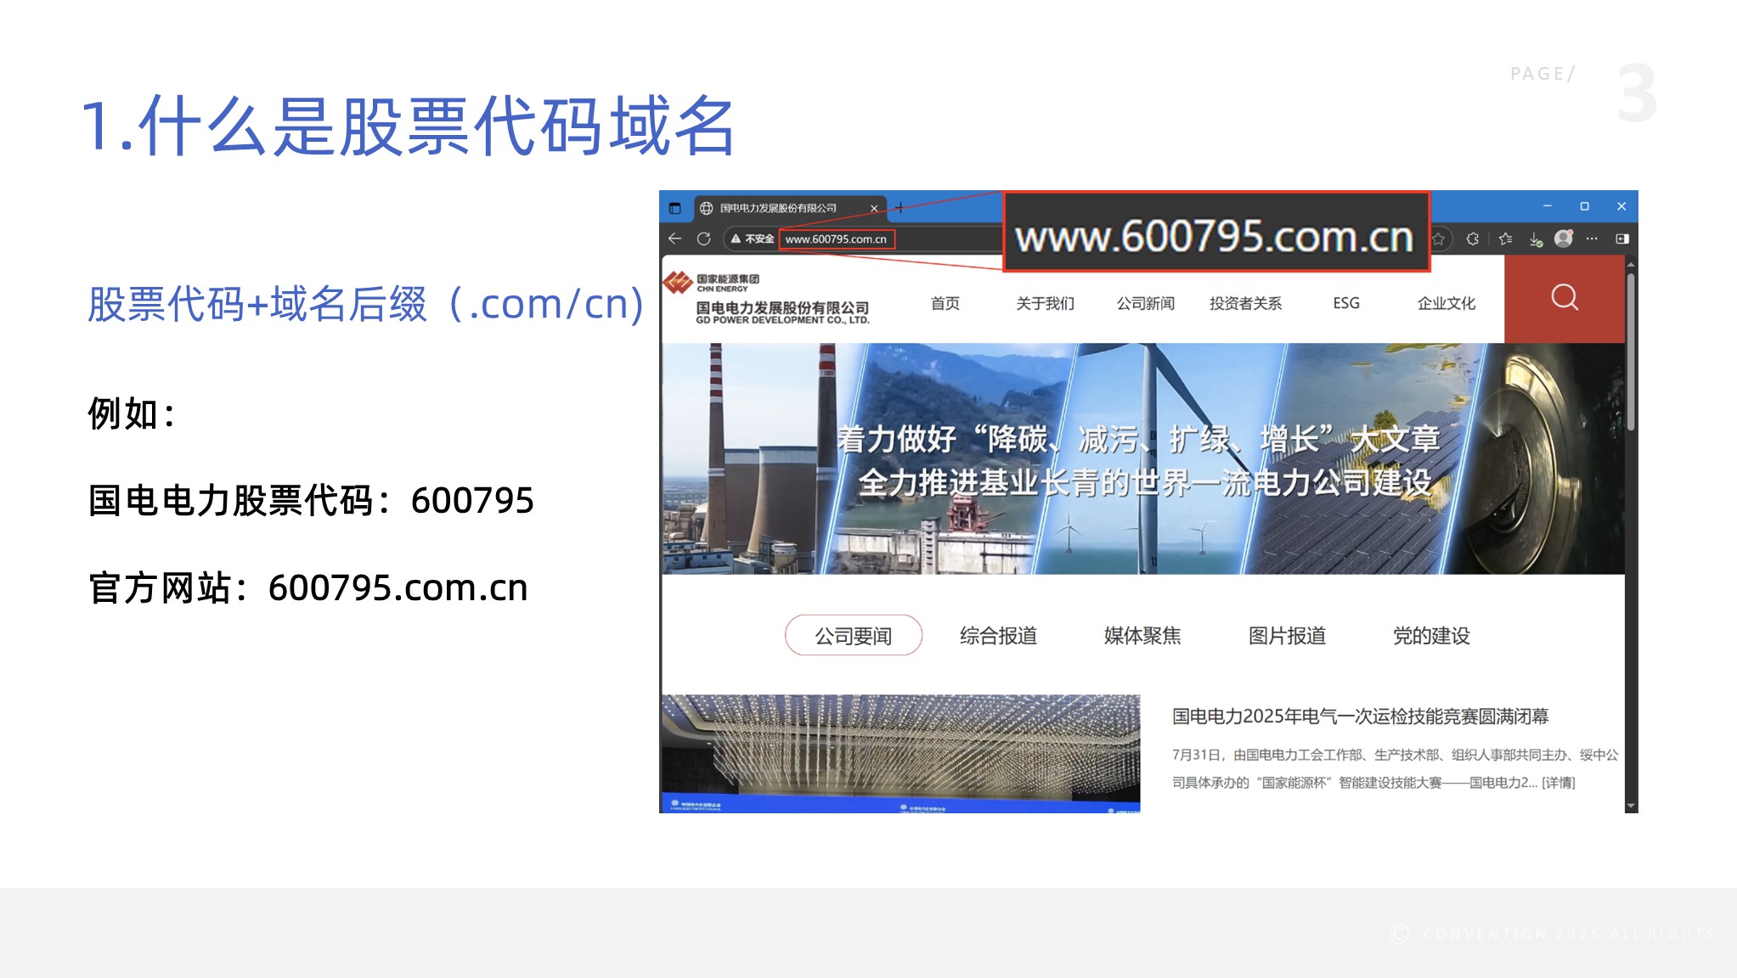Click the browser profile avatar
1737x978 pixels.
pyautogui.click(x=1564, y=239)
